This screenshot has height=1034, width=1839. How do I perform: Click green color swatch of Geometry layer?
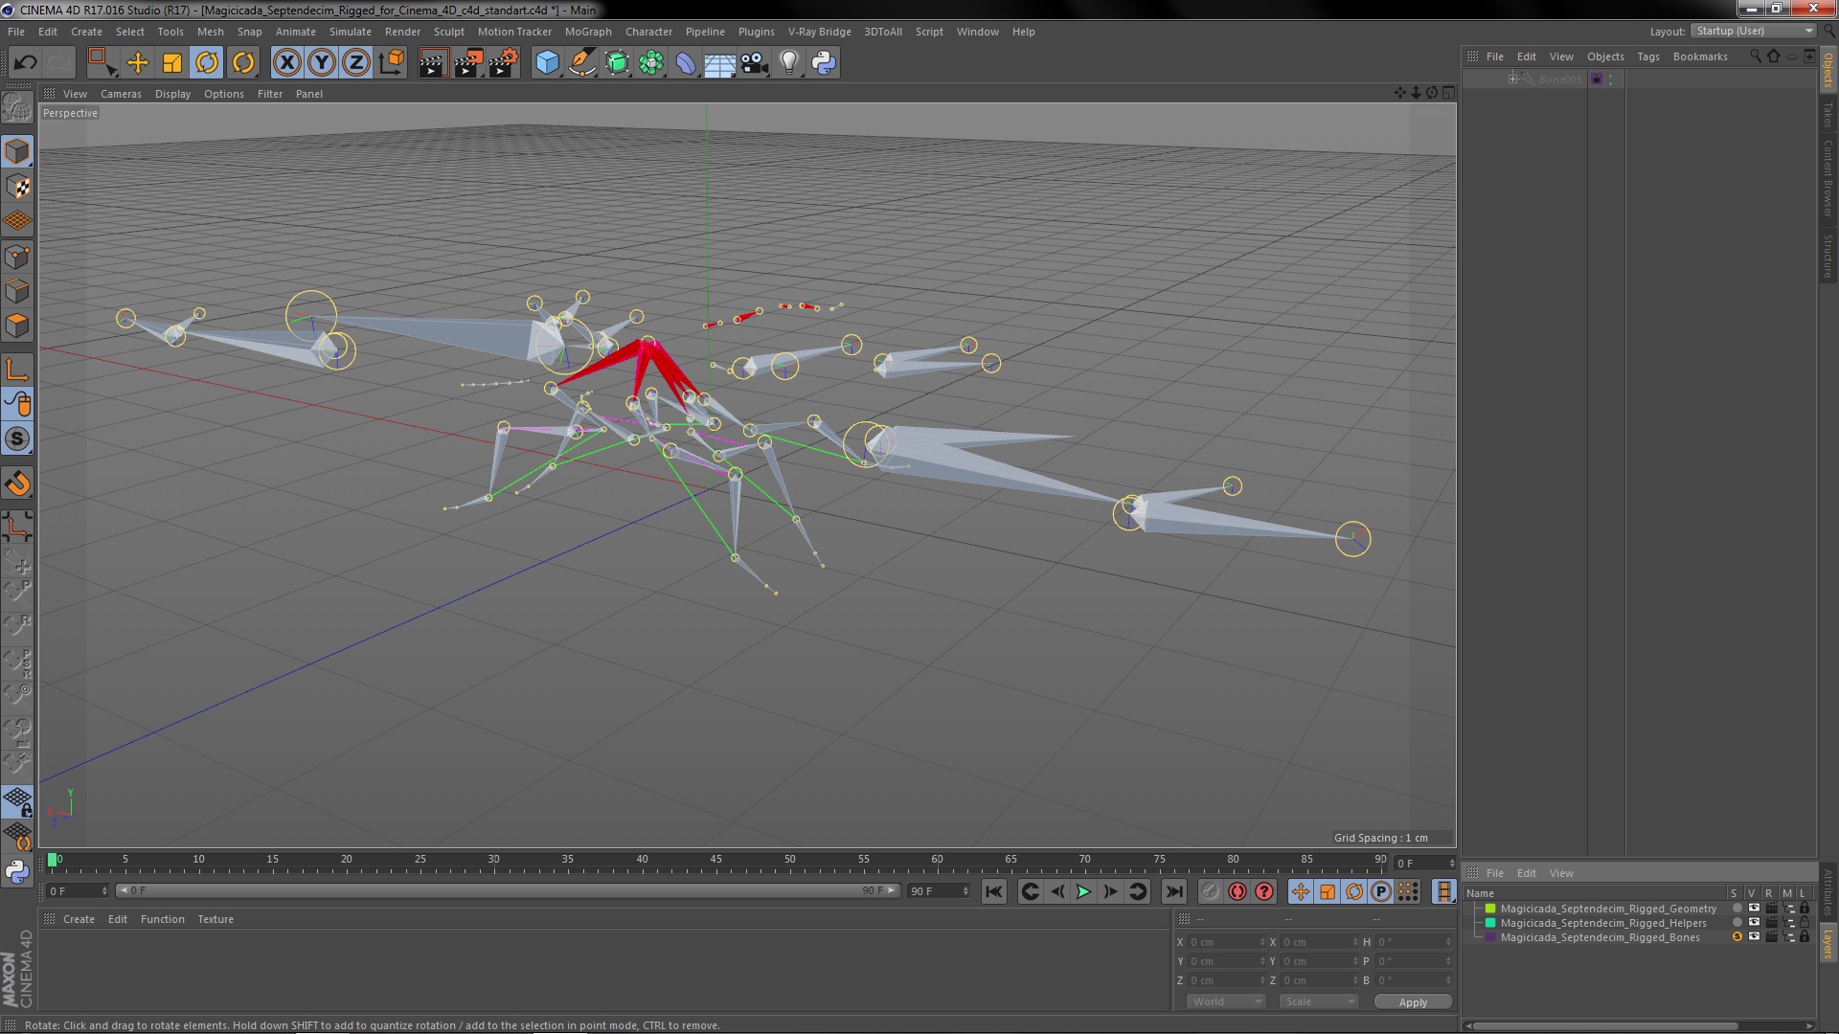click(x=1490, y=909)
